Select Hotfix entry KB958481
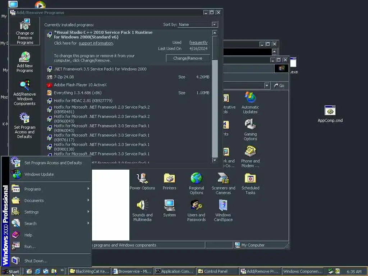 coord(128,109)
